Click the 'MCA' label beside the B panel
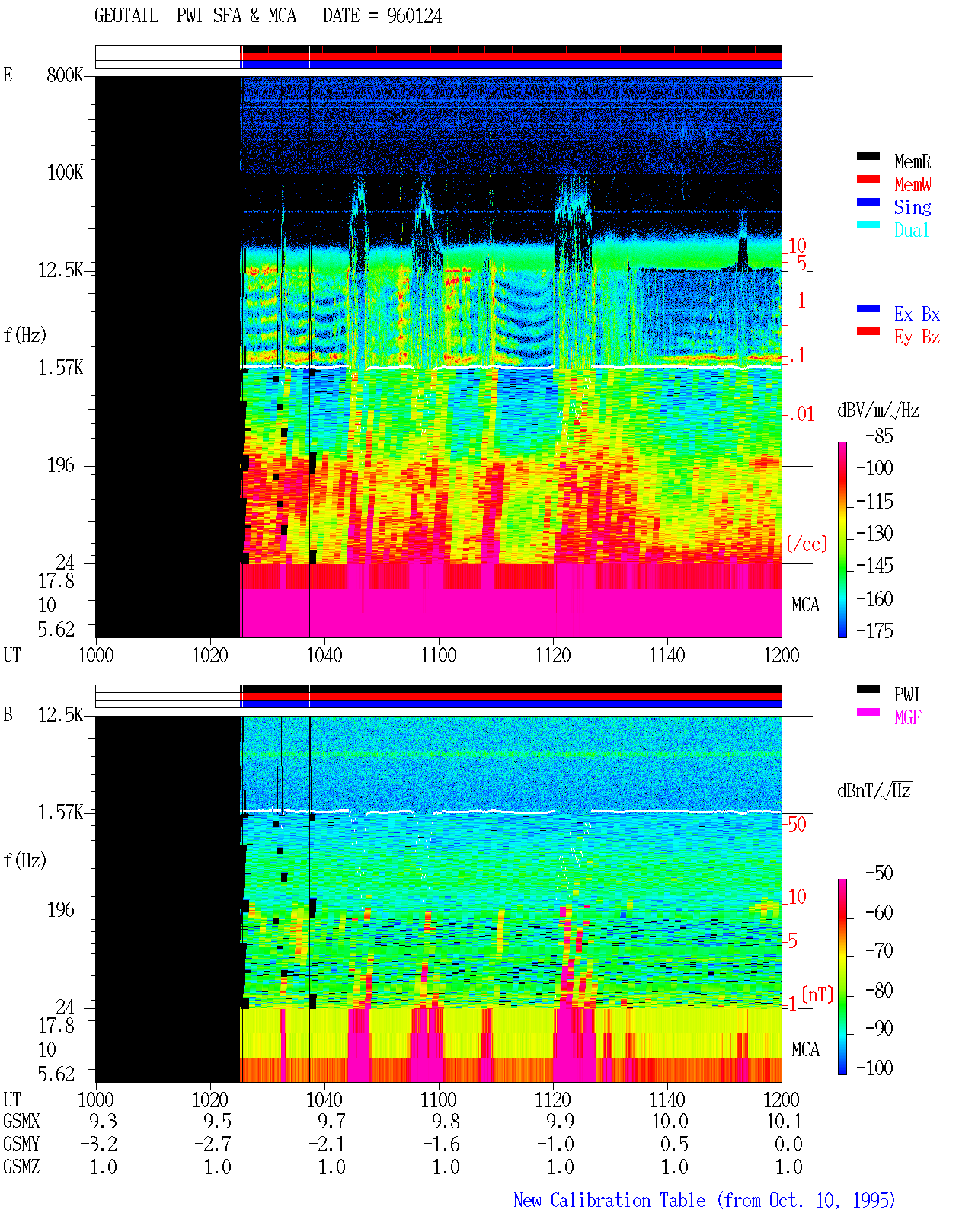This screenshot has height=1213, width=975. pyautogui.click(x=805, y=1049)
